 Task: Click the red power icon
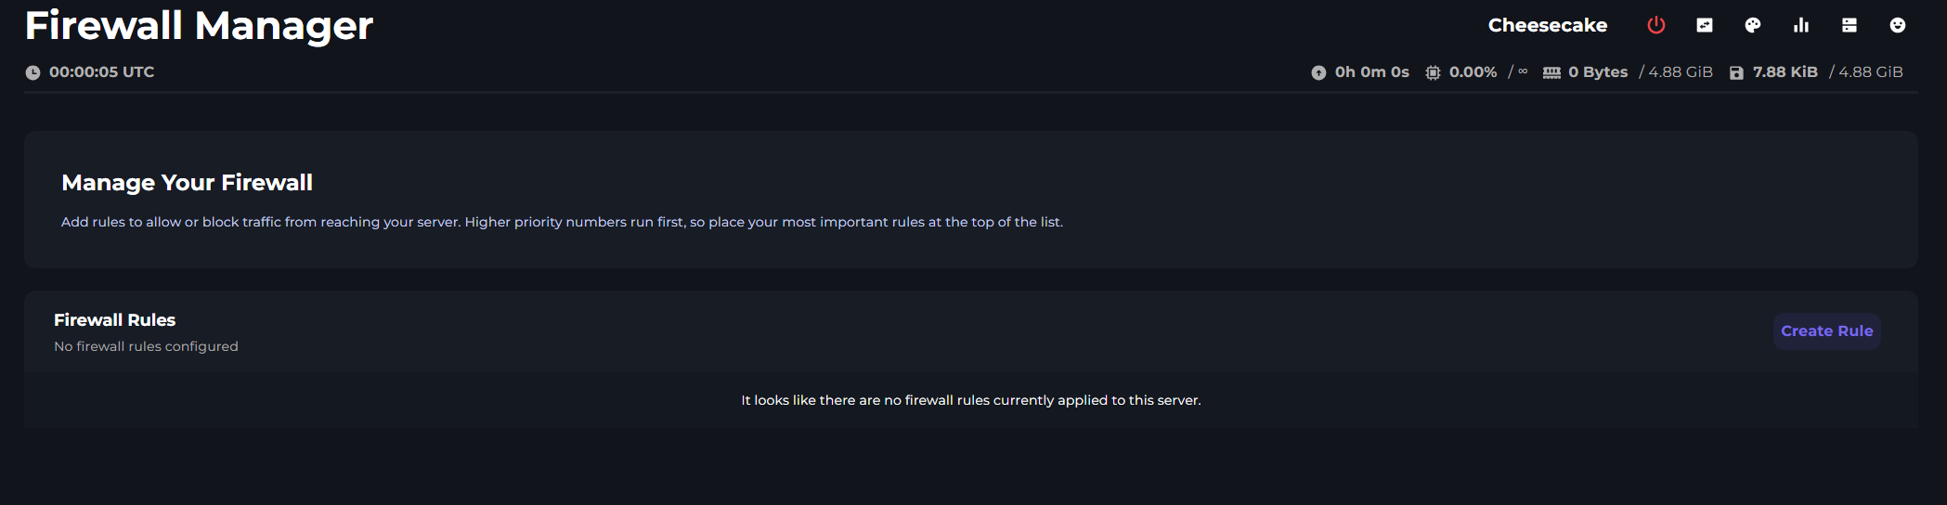pos(1656,25)
